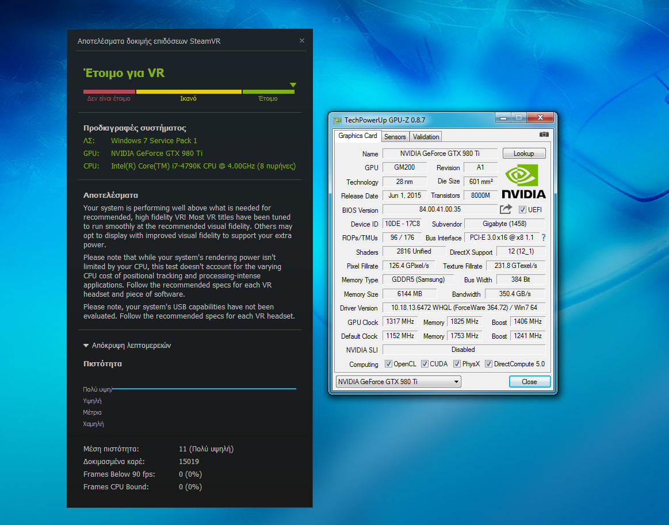Click the Default Clock Boost field 1241 MHz
The width and height of the screenshot is (669, 525).
pyautogui.click(x=527, y=336)
